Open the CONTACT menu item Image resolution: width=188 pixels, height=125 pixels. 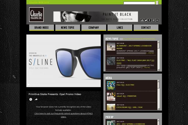point(146,27)
